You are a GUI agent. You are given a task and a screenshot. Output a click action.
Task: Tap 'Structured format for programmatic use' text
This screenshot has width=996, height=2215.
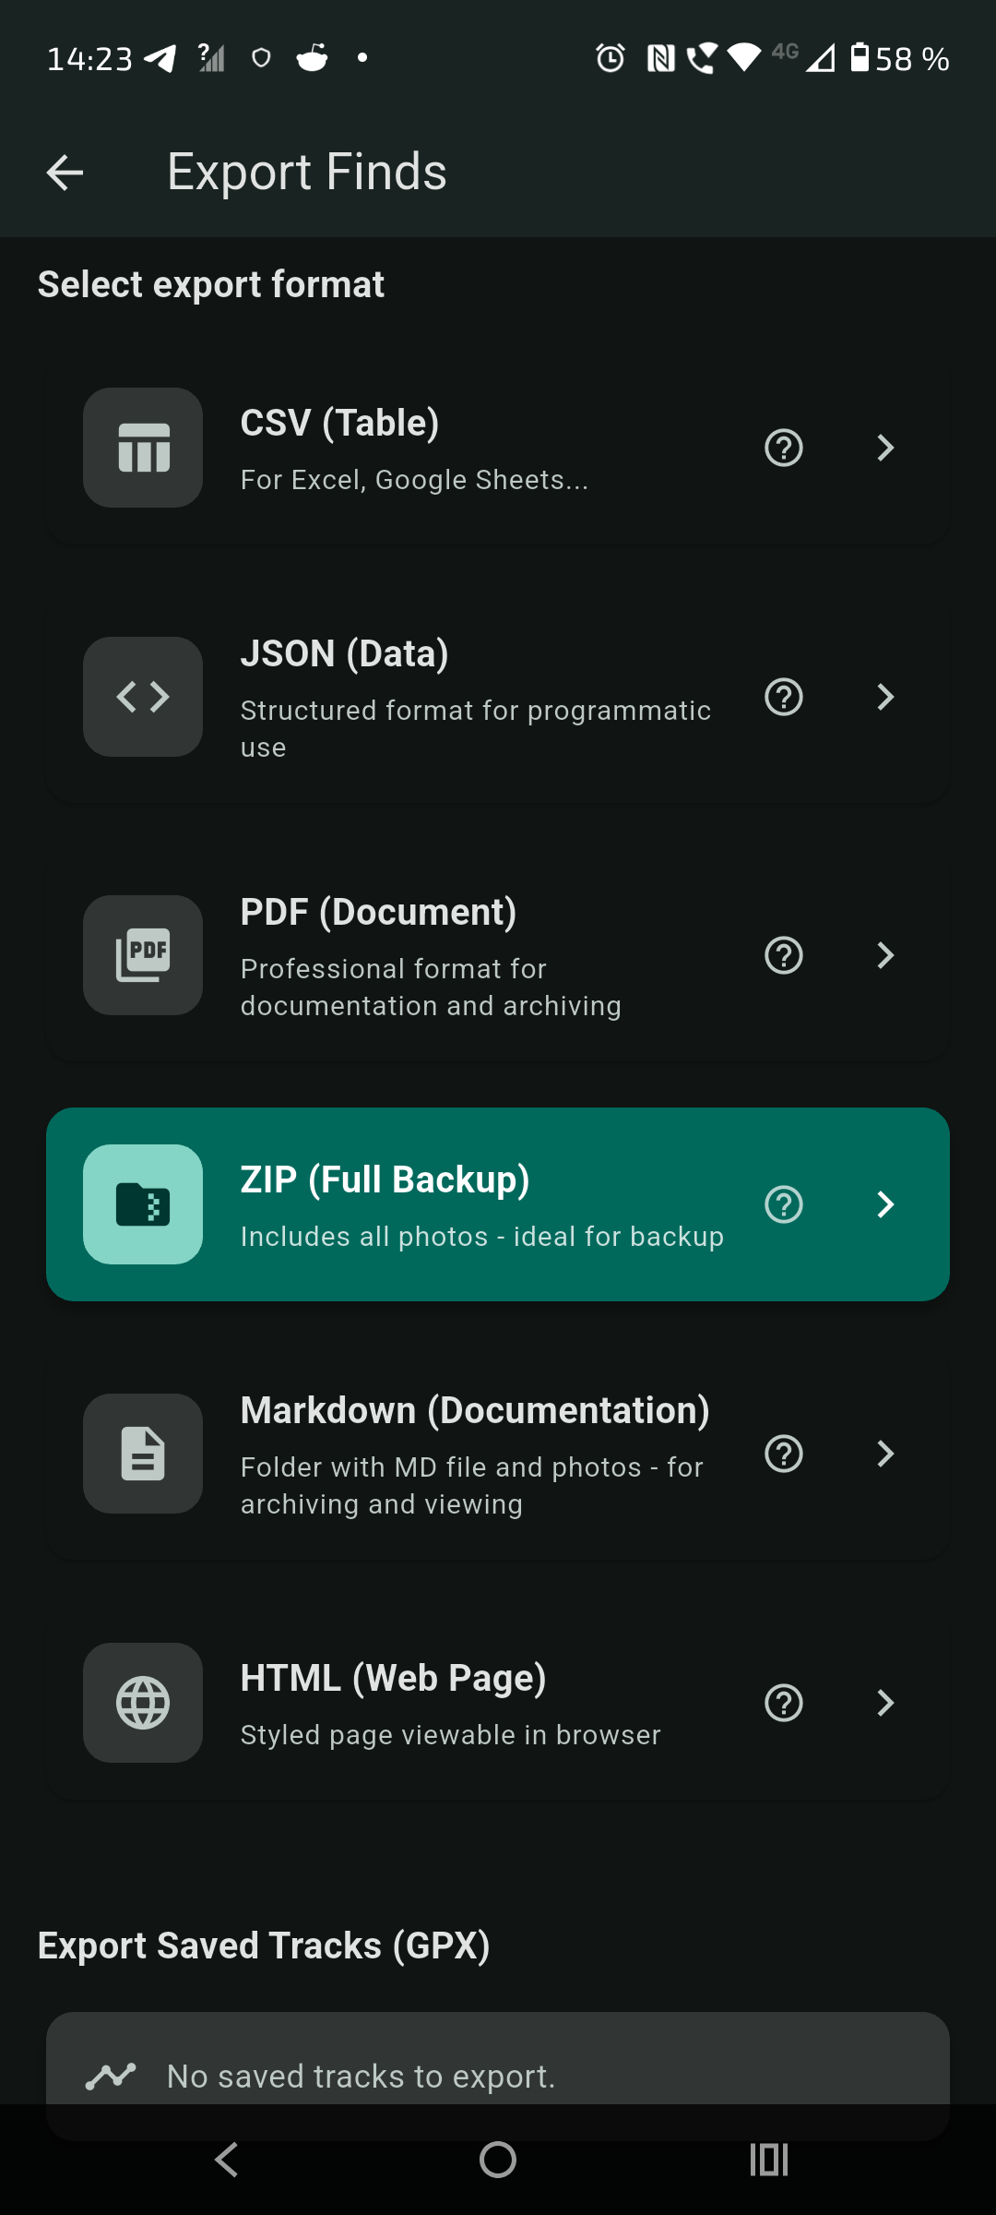(x=476, y=729)
